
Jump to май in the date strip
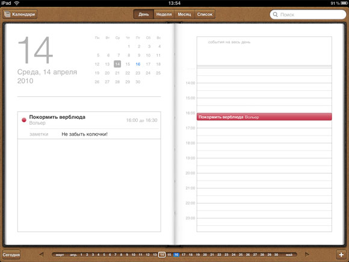[289, 255]
